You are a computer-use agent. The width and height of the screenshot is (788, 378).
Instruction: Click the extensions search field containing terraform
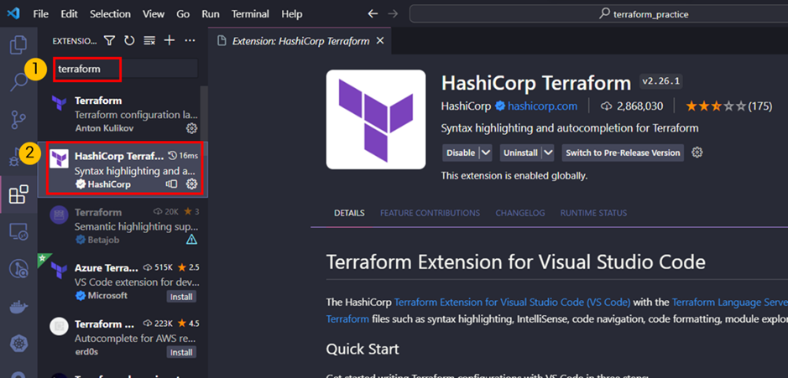coord(126,69)
